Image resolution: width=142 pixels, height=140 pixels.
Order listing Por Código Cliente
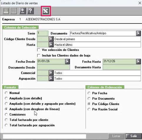tap(89, 104)
